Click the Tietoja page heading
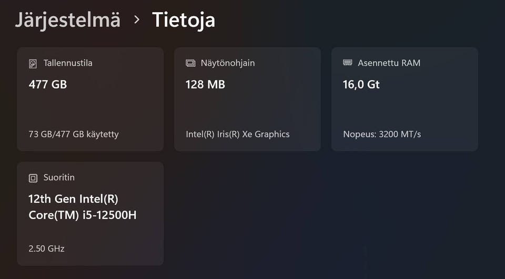 click(184, 19)
